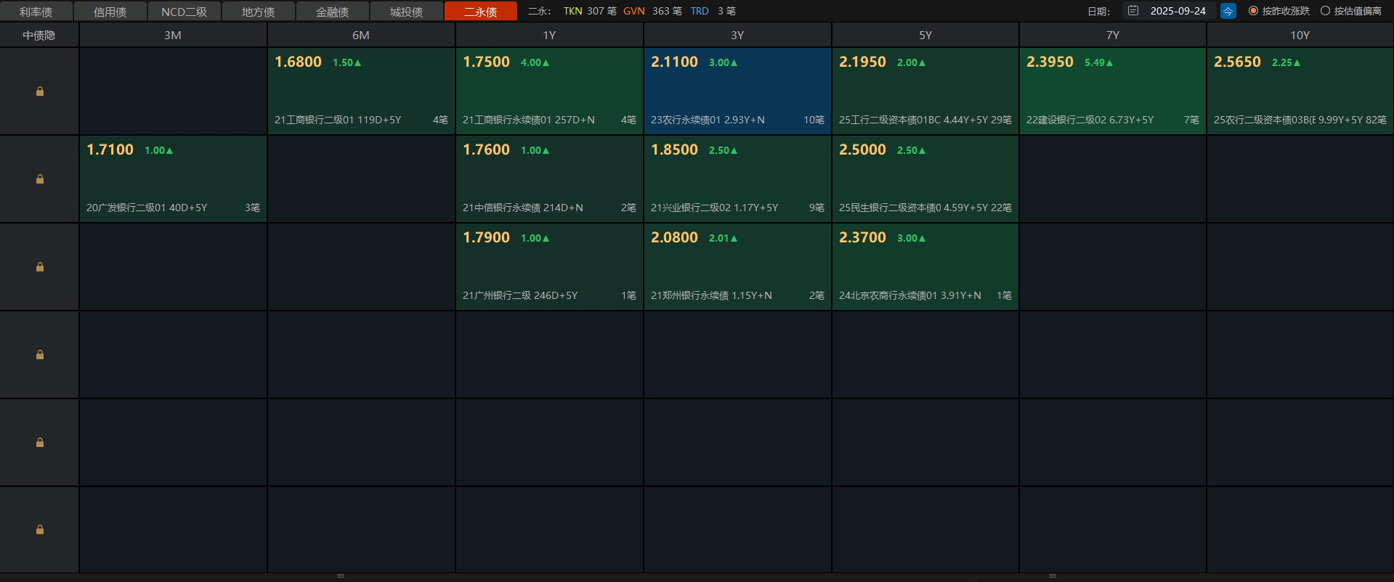Click the 20广发银行二级01 cell
Screen dimensions: 1394x582
[x=173, y=179]
